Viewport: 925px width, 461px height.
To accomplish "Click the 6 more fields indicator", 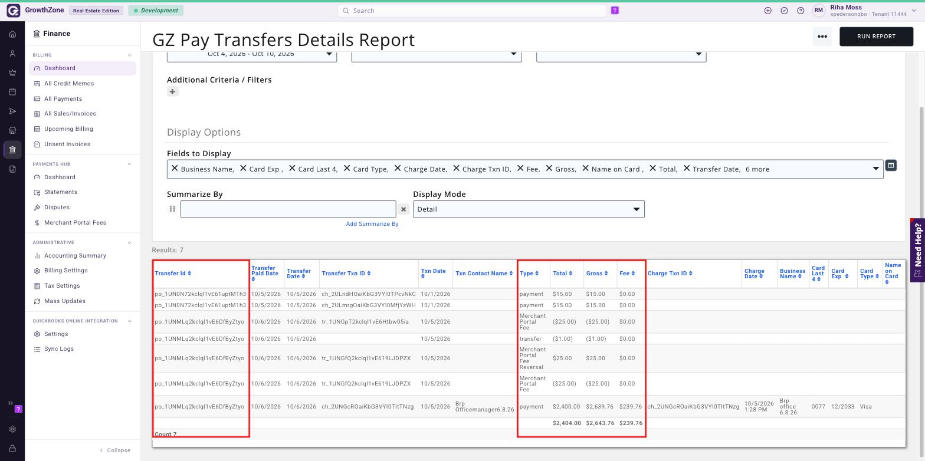I will [757, 169].
